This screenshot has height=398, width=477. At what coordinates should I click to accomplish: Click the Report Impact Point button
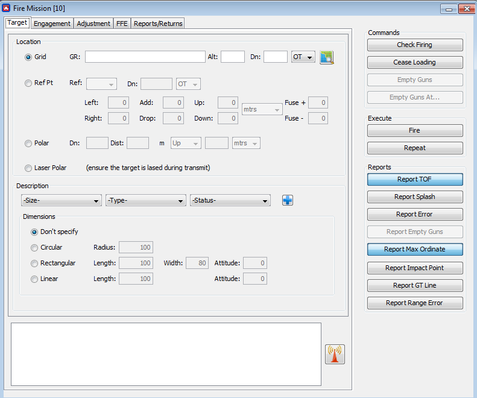click(x=415, y=268)
